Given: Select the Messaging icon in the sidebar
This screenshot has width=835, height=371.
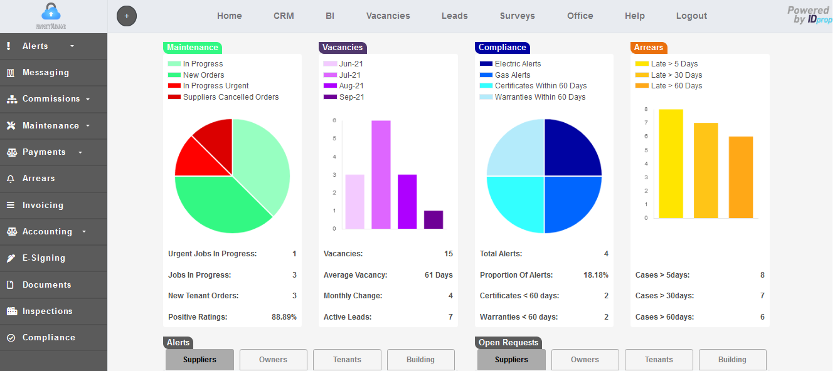Looking at the screenshot, I should (x=11, y=73).
